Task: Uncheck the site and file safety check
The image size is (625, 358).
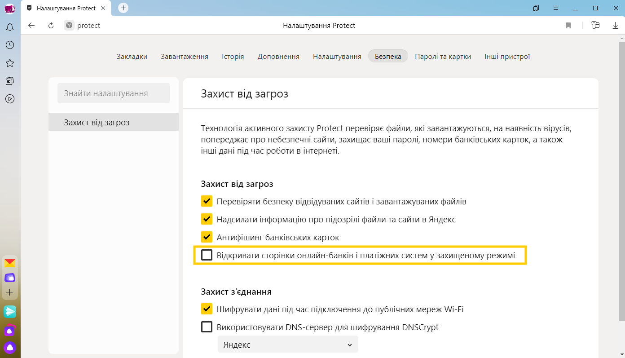Action: [207, 201]
